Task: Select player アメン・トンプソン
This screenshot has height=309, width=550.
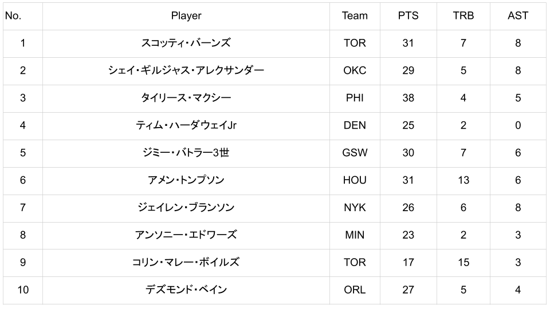Action: pos(186,180)
